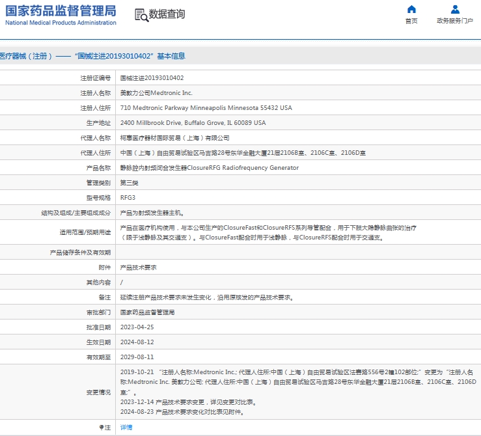Click the 生产地址 label
This screenshot has width=481, height=436.
point(98,123)
